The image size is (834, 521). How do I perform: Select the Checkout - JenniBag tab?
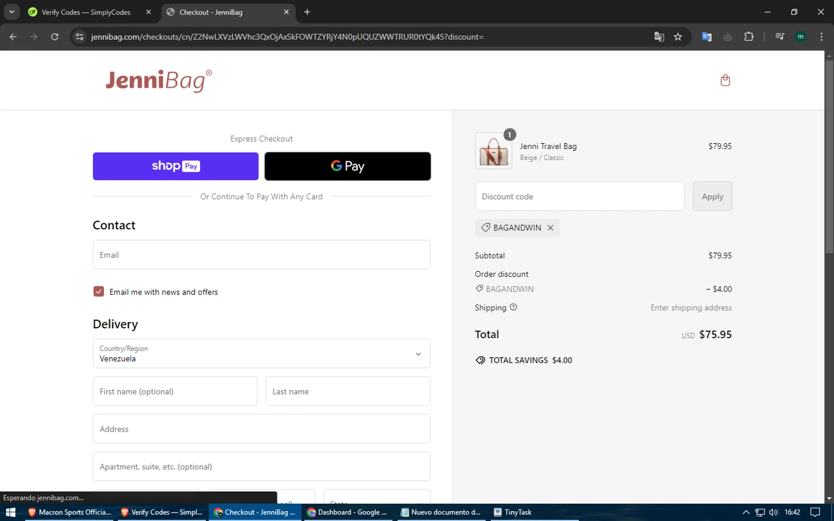(x=228, y=12)
